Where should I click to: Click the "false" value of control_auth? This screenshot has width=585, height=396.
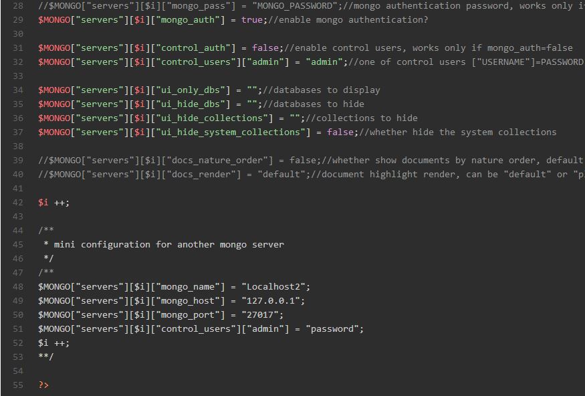click(265, 48)
